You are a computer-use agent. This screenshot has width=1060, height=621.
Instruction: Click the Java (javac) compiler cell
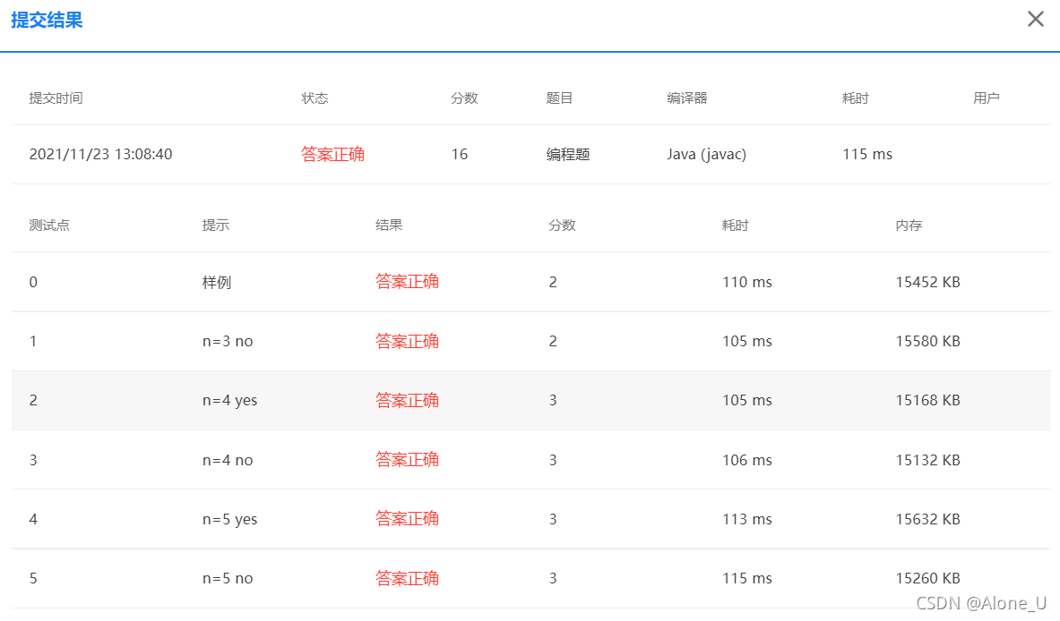706,154
